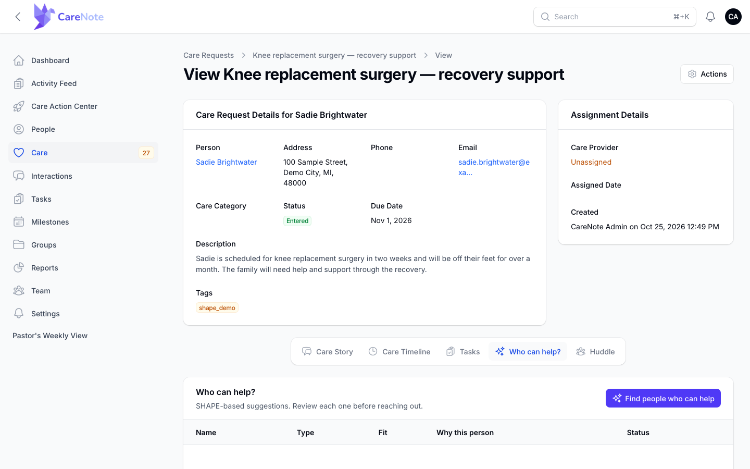Click the Name column header

pyautogui.click(x=206, y=433)
